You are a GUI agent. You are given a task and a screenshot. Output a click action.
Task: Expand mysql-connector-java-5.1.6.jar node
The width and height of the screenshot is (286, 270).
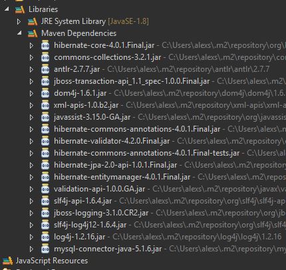click(x=31, y=249)
